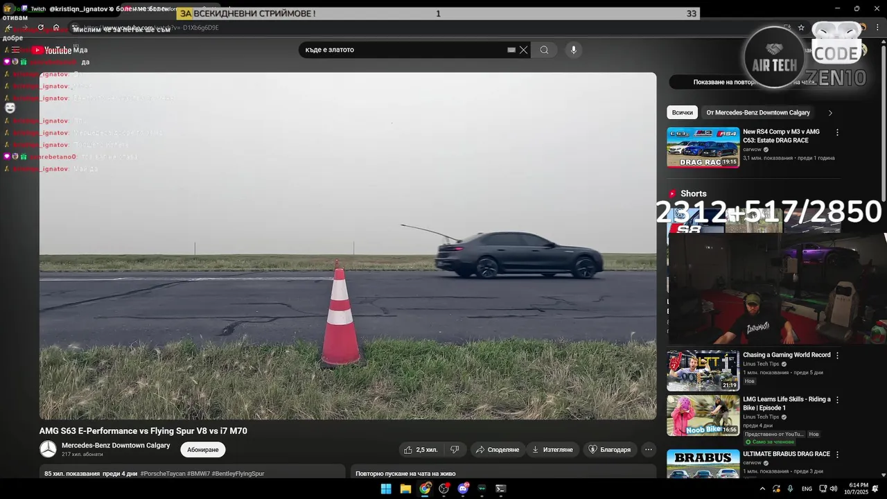Open title LMG Learns Life Skills - Riding a Bike
Image resolution: width=887 pixels, height=499 pixels.
coord(787,403)
